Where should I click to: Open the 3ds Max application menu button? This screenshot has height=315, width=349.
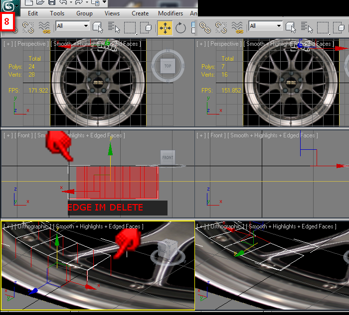[9, 6]
